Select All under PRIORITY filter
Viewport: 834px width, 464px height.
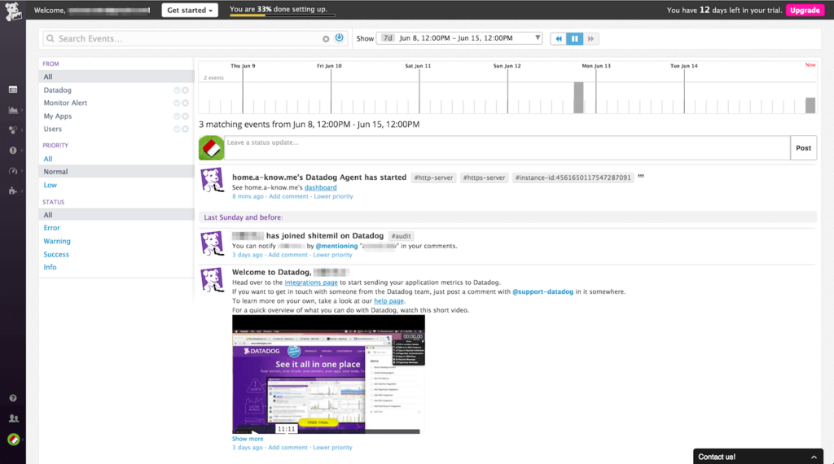point(48,159)
